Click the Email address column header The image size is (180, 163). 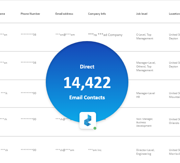pyautogui.click(x=64, y=14)
